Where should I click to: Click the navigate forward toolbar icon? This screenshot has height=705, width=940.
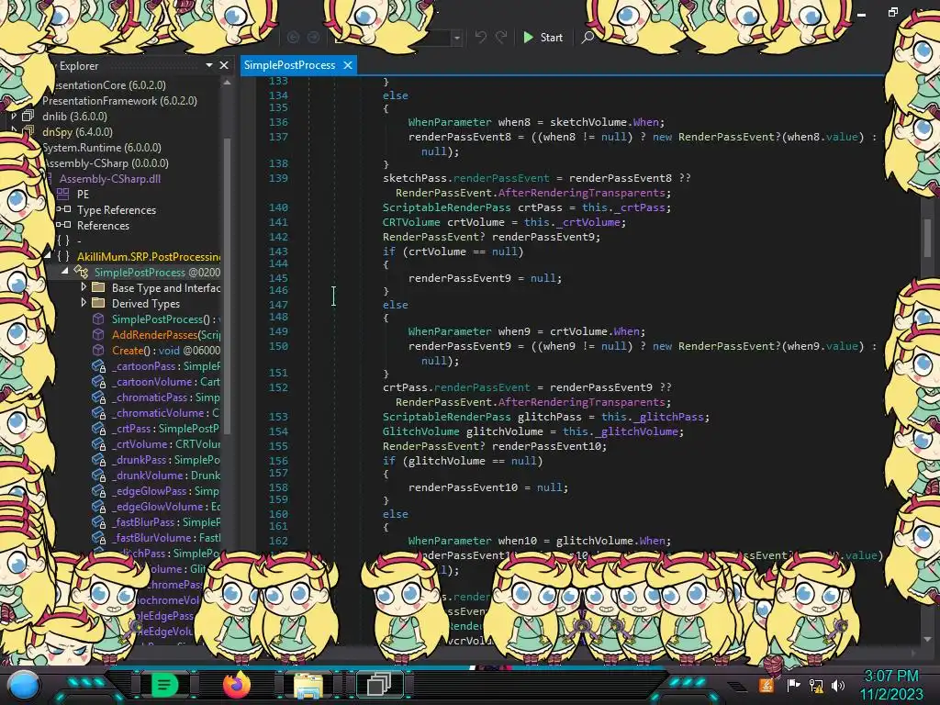click(314, 37)
